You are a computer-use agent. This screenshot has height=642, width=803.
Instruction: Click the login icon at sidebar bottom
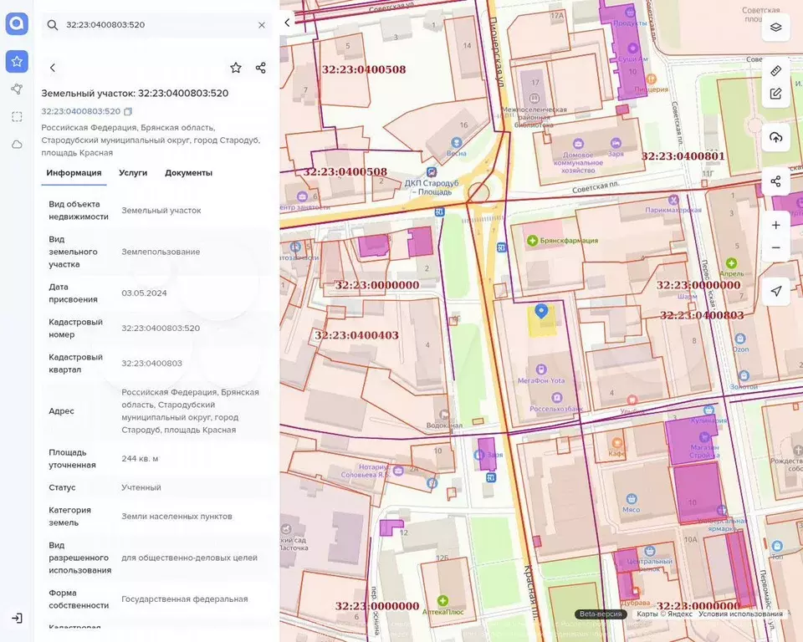[x=17, y=619]
